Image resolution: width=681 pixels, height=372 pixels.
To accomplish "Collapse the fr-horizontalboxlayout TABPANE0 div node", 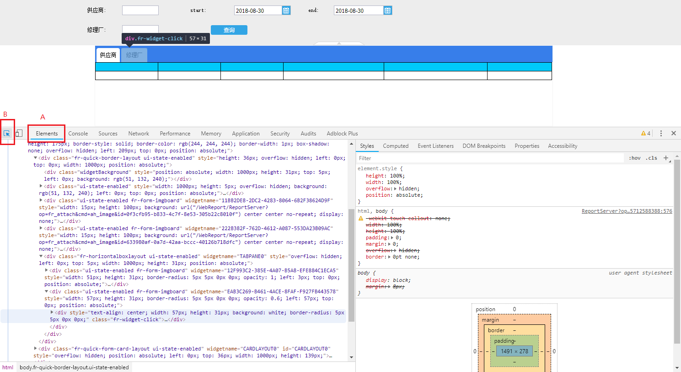I will coord(41,256).
